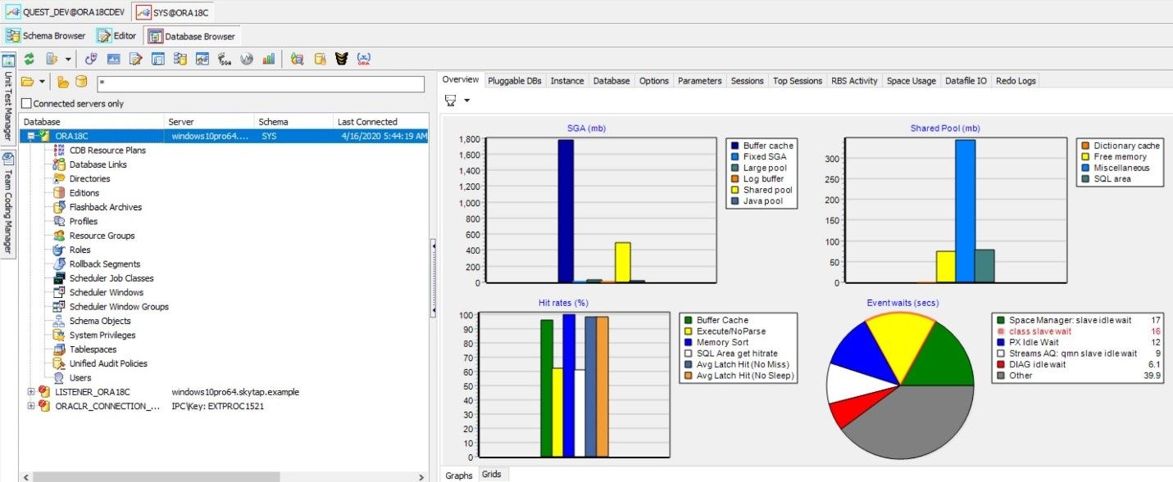Click the funnel icon under Overview tab
Screen dimensions: 1173x482
[451, 100]
